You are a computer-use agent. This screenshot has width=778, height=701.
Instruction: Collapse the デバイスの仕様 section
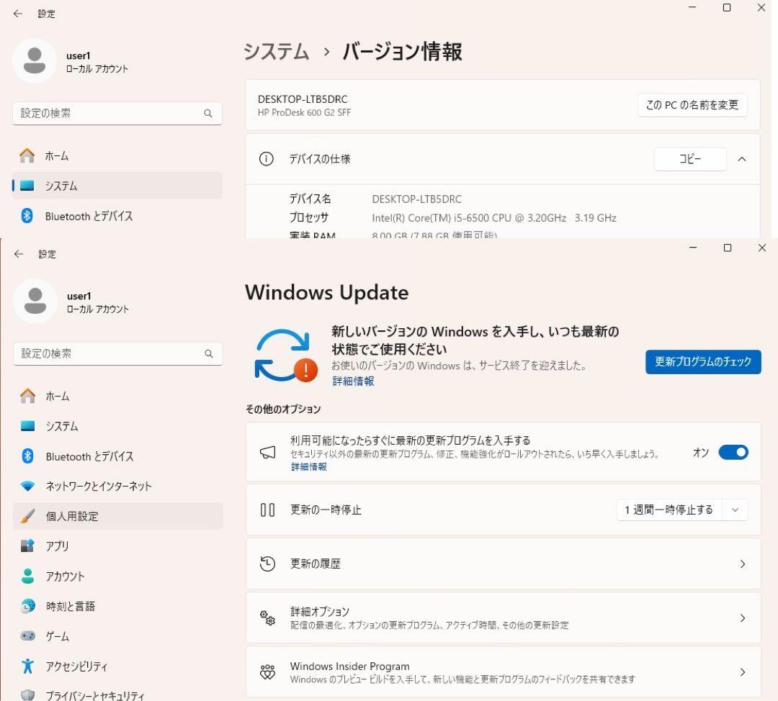coord(742,159)
